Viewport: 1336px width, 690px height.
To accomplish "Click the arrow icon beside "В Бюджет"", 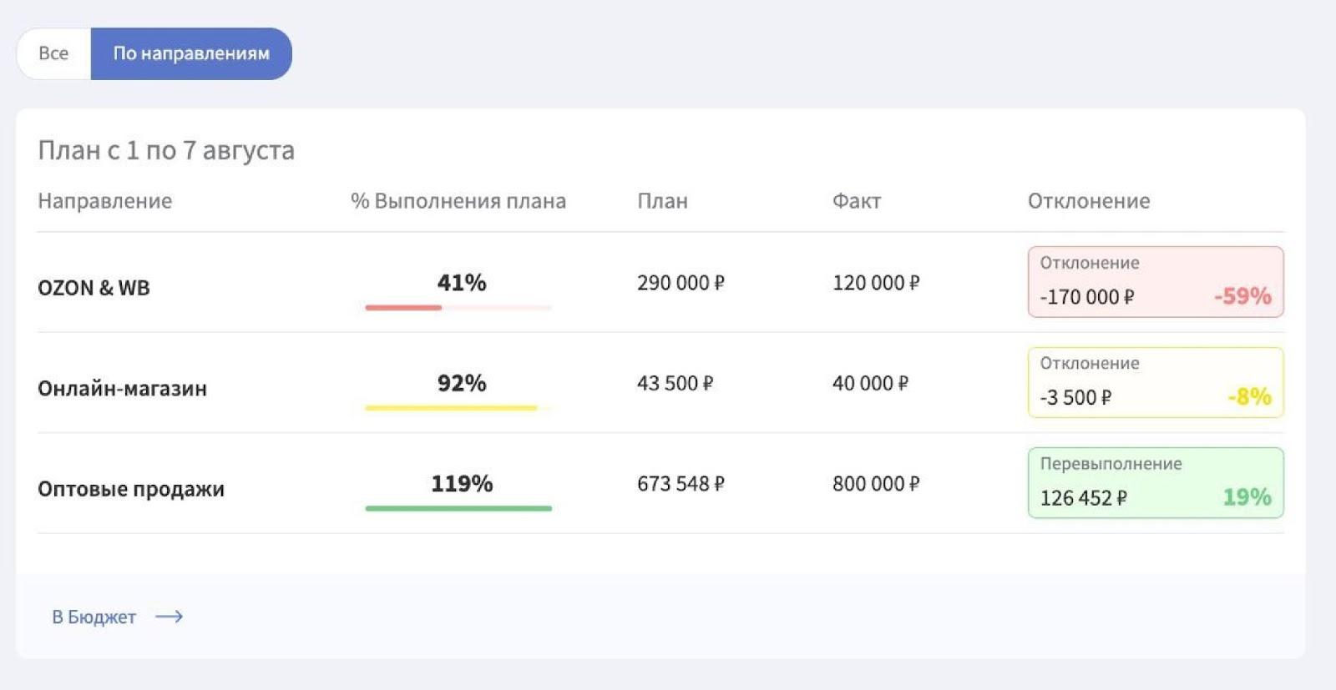I will pos(170,617).
